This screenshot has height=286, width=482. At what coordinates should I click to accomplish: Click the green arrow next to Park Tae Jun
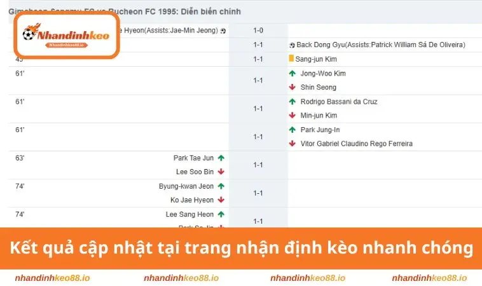pos(221,158)
